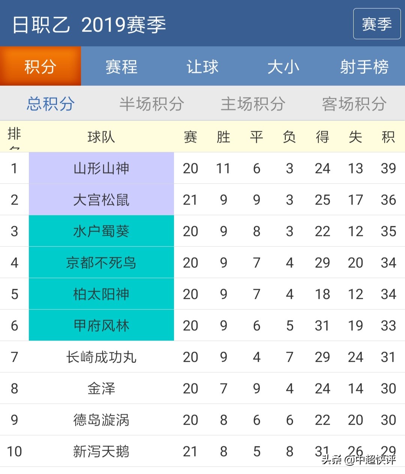This screenshot has height=474, width=405.
Task: Open the 射手榜 top scorers tab
Action: tap(364, 67)
